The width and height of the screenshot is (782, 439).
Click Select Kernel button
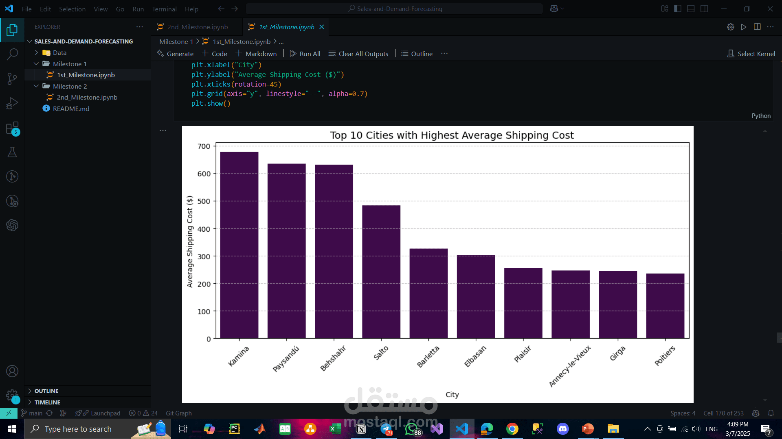751,54
